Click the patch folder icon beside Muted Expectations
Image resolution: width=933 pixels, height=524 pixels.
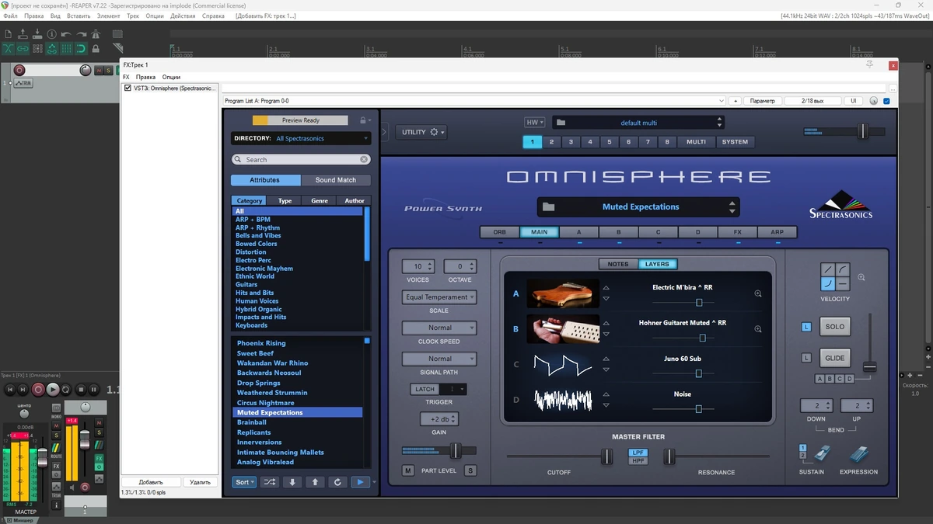click(x=549, y=207)
